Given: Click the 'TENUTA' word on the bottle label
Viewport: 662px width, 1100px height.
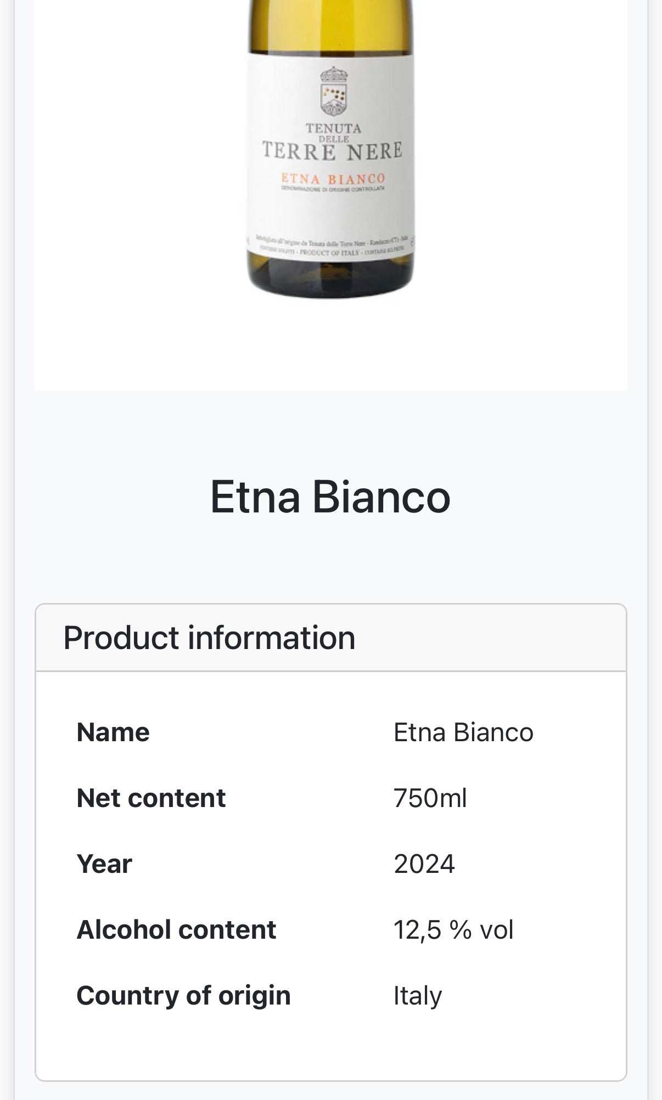Looking at the screenshot, I should pos(333,128).
